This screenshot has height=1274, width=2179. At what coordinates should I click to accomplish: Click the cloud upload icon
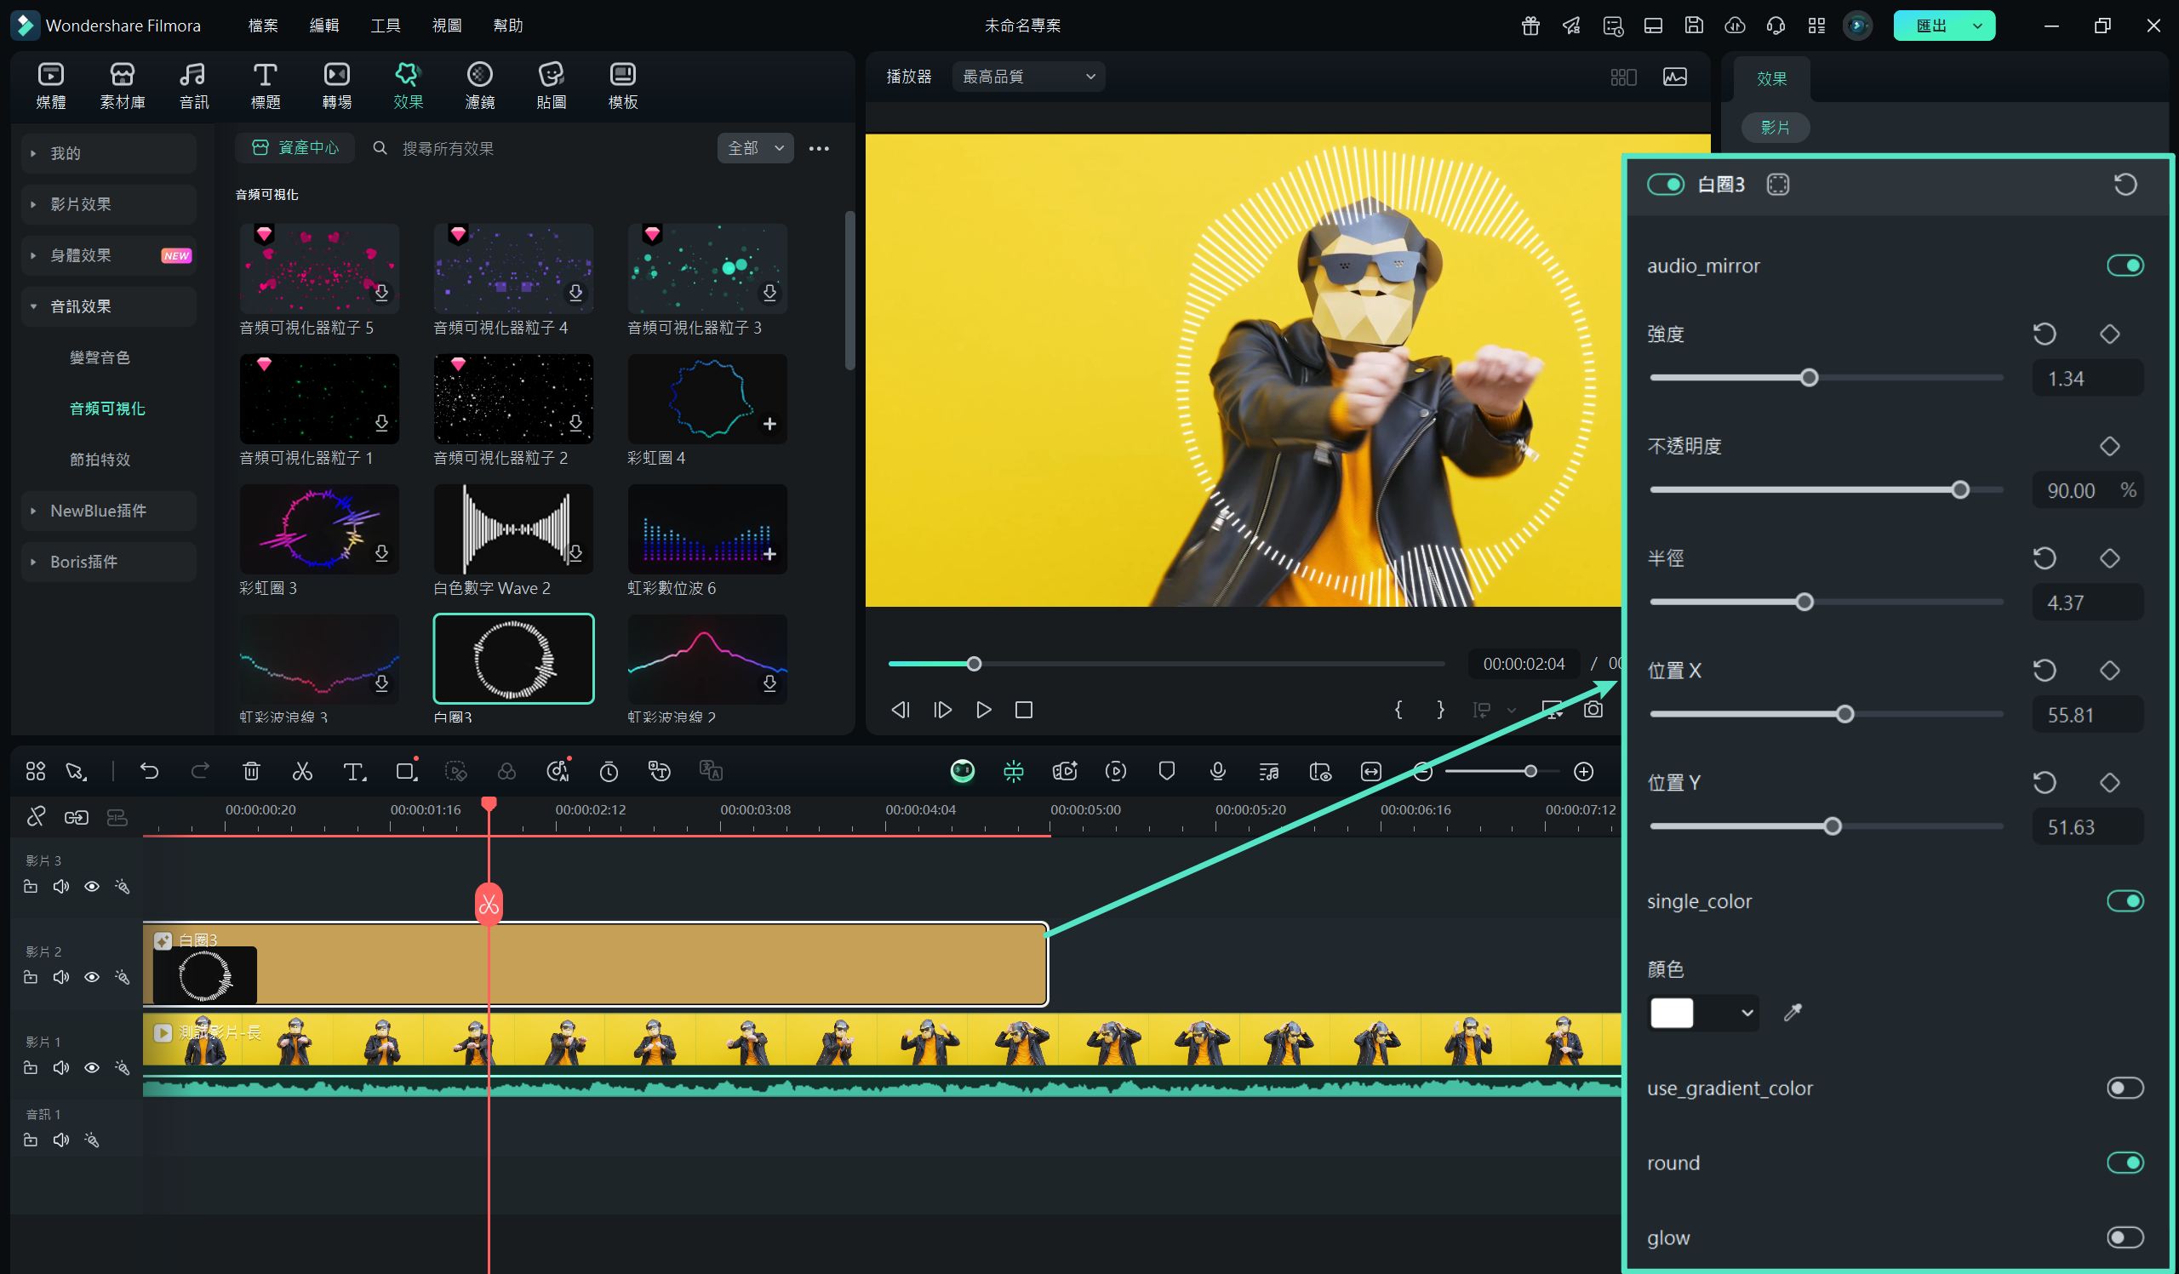(1735, 25)
